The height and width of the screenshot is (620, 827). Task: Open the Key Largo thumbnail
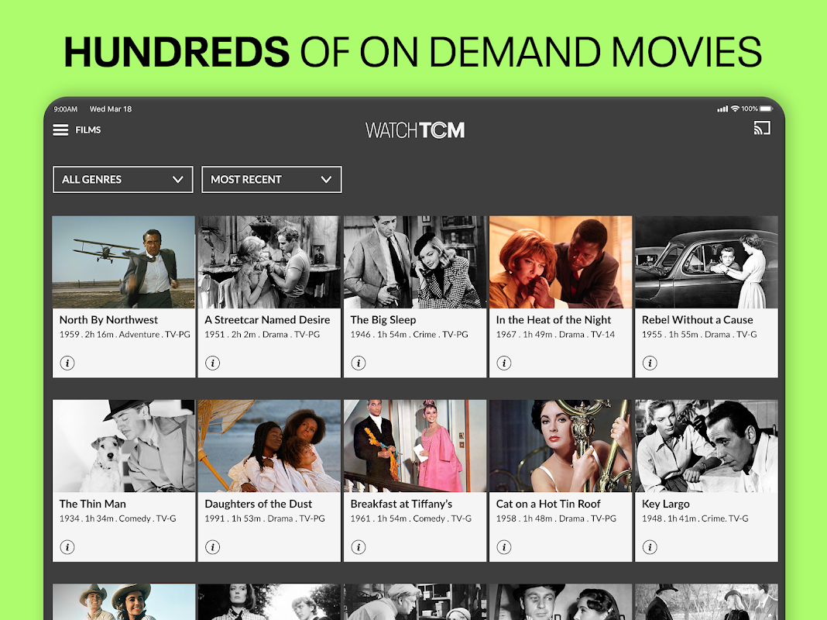(706, 446)
